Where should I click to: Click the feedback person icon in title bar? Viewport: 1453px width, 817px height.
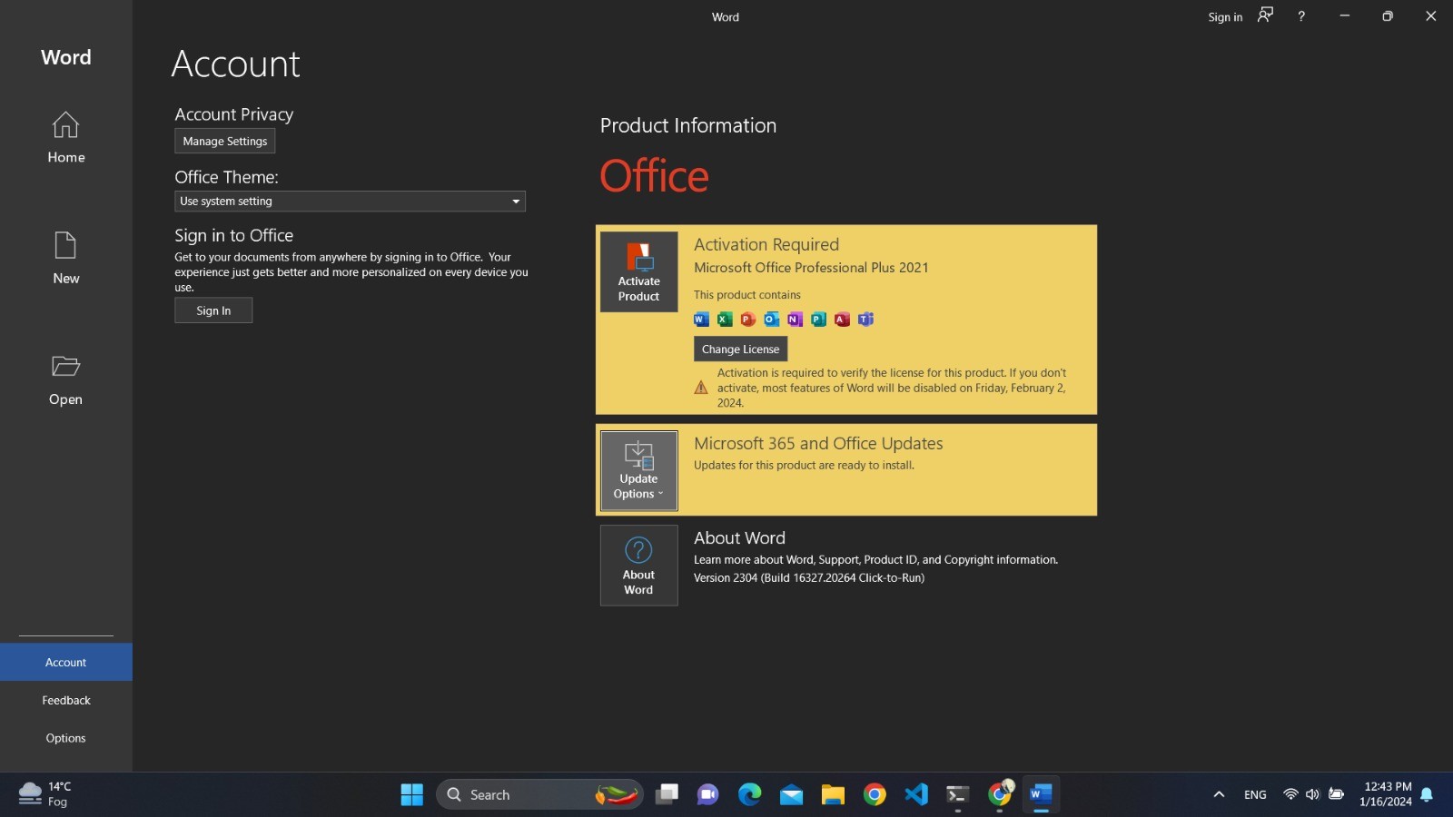point(1265,15)
